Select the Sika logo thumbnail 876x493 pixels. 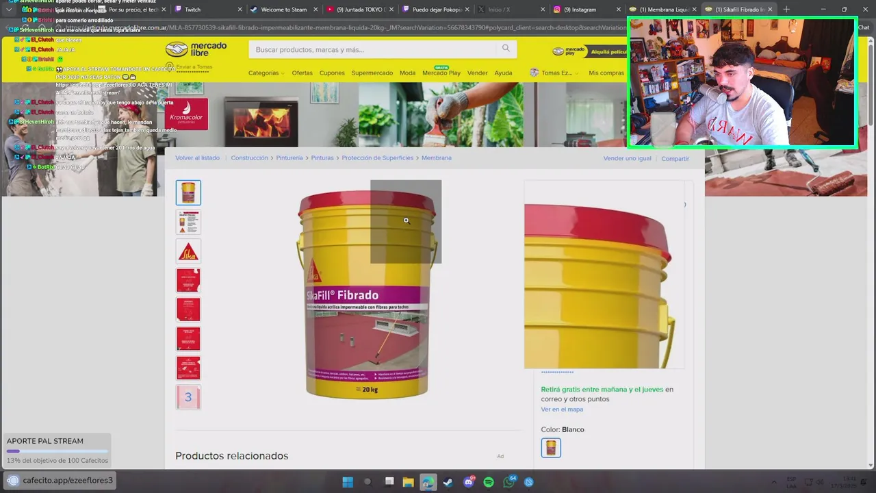[x=188, y=251]
